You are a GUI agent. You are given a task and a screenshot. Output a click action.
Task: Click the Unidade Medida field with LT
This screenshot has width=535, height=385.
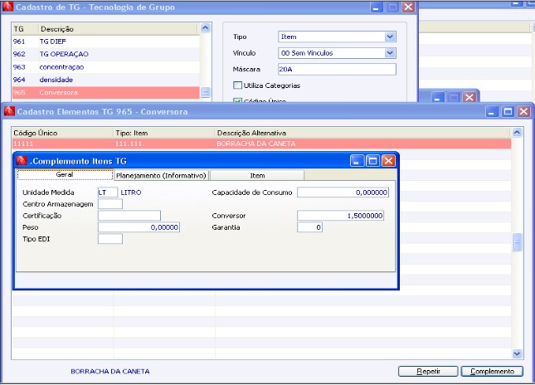click(x=108, y=192)
